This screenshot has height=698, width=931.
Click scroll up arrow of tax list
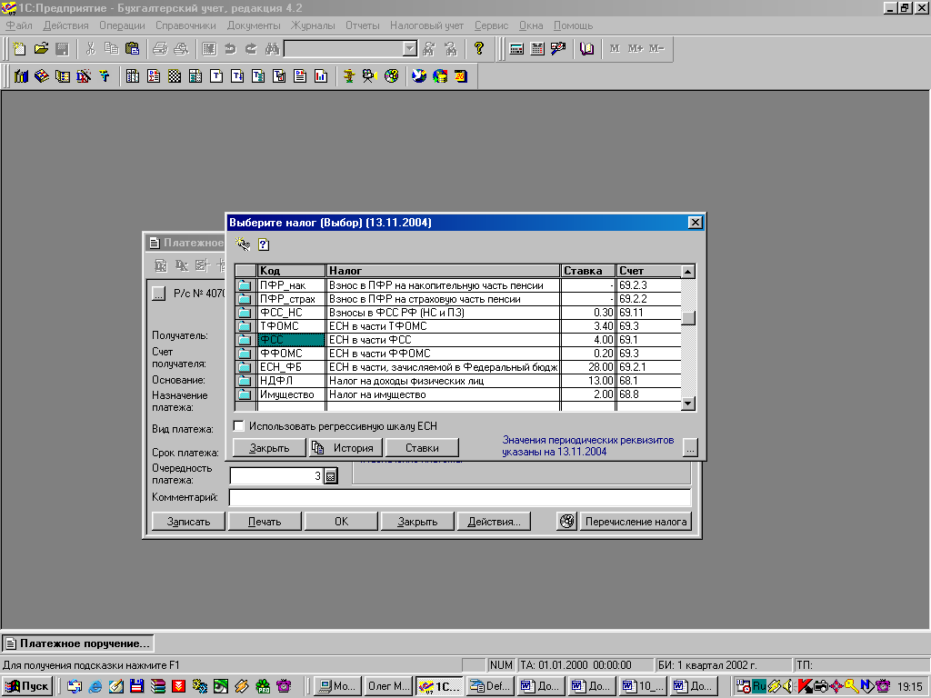(687, 272)
